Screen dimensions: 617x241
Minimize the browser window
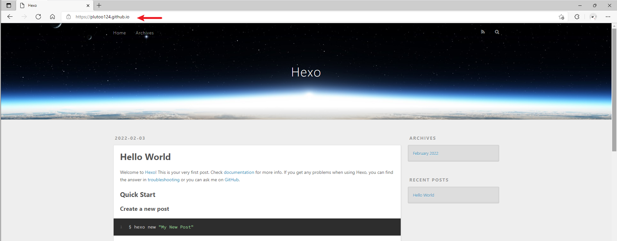(580, 5)
